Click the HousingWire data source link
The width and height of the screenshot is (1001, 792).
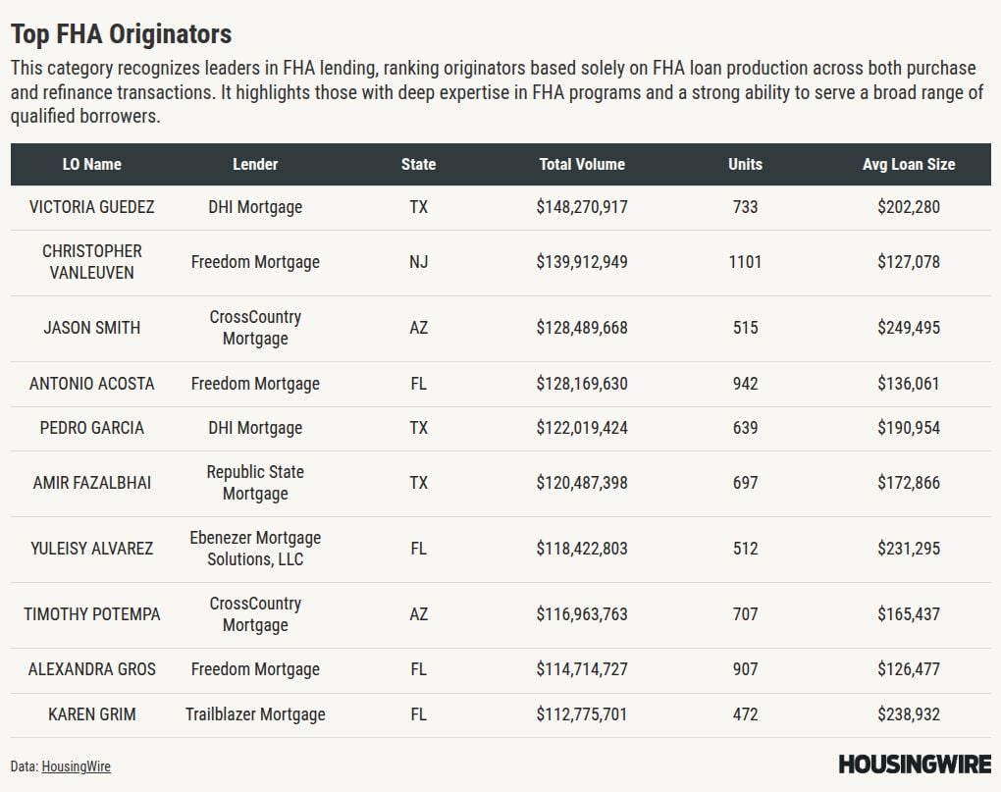pyautogui.click(x=76, y=766)
